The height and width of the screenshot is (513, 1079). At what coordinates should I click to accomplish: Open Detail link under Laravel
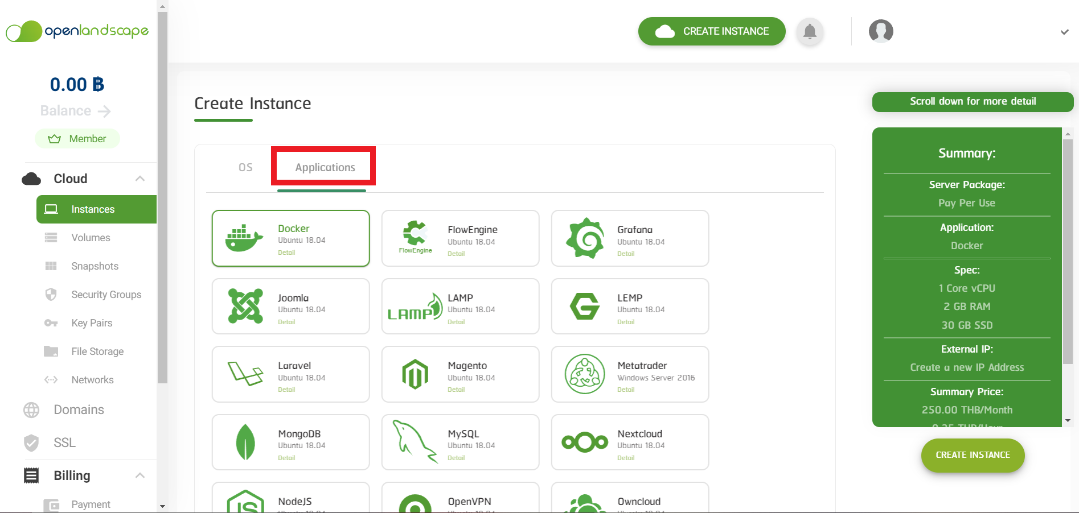pyautogui.click(x=286, y=390)
